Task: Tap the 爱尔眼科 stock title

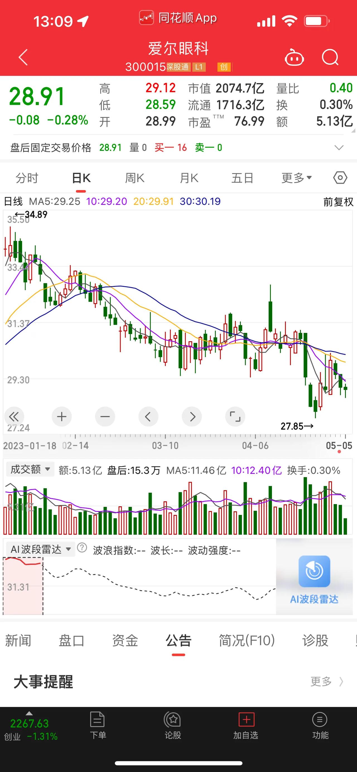Action: click(178, 49)
